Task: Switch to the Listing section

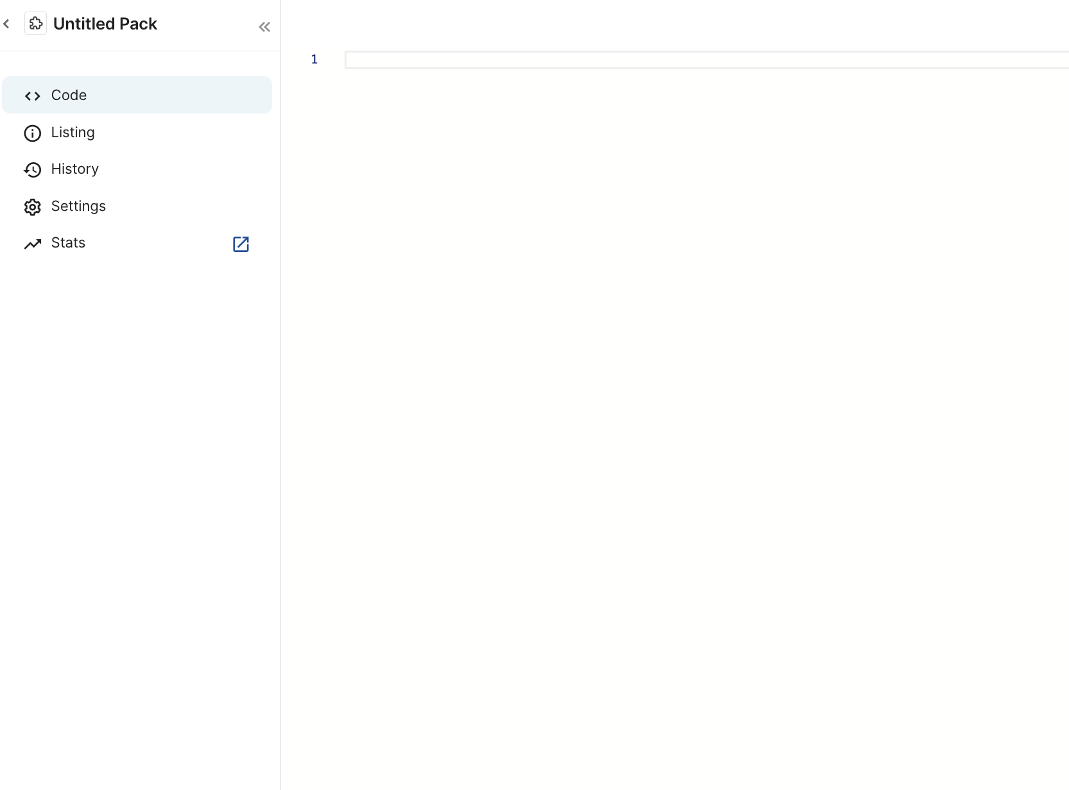Action: 137,132
